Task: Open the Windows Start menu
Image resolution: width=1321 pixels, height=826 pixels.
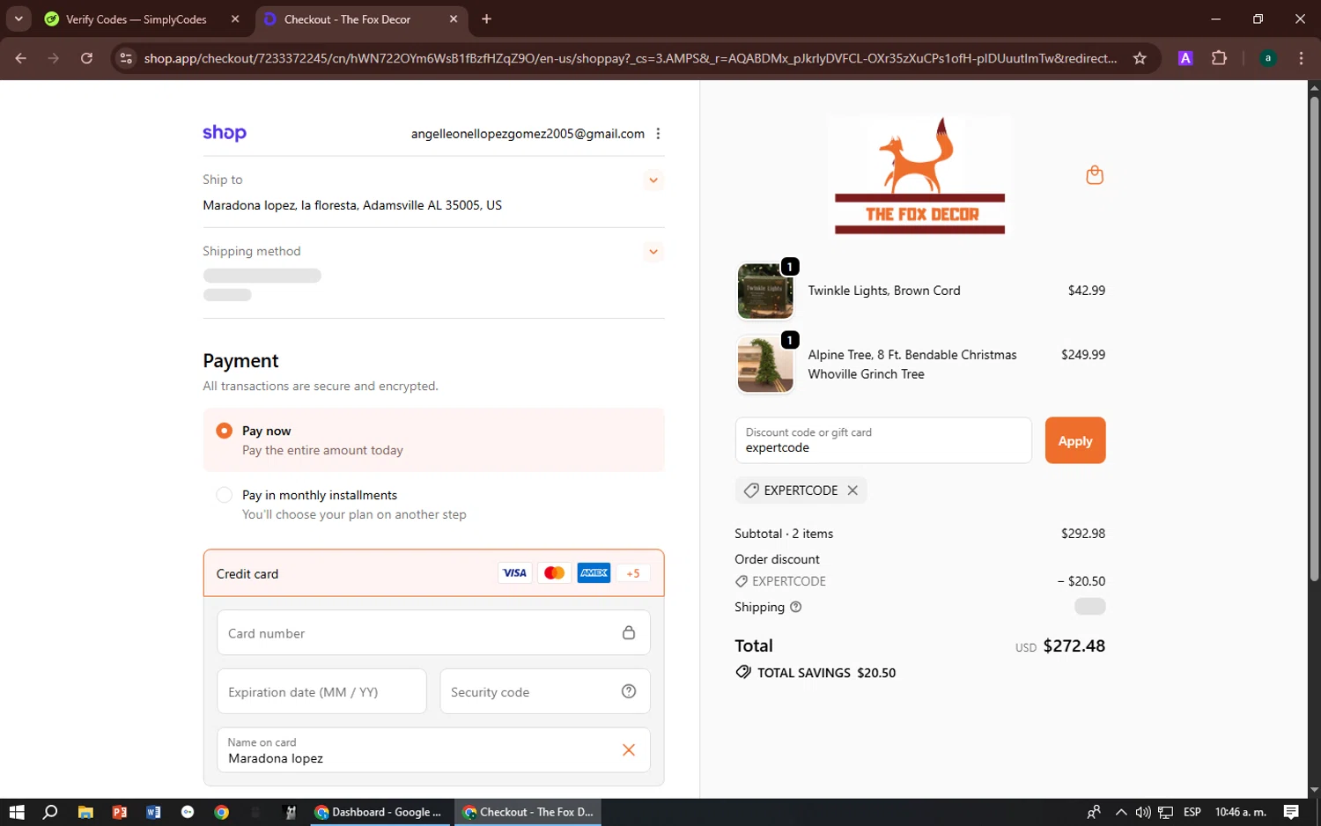Action: click(17, 812)
